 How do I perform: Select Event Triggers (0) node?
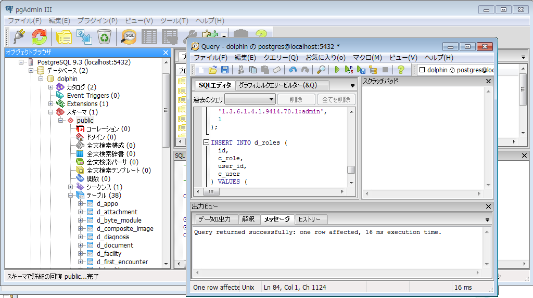[93, 96]
